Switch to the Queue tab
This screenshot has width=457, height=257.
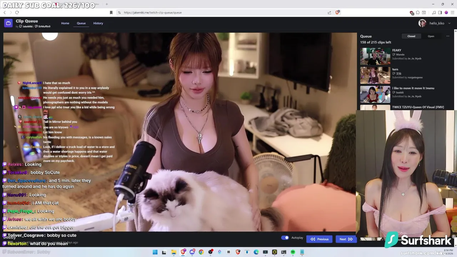click(81, 23)
